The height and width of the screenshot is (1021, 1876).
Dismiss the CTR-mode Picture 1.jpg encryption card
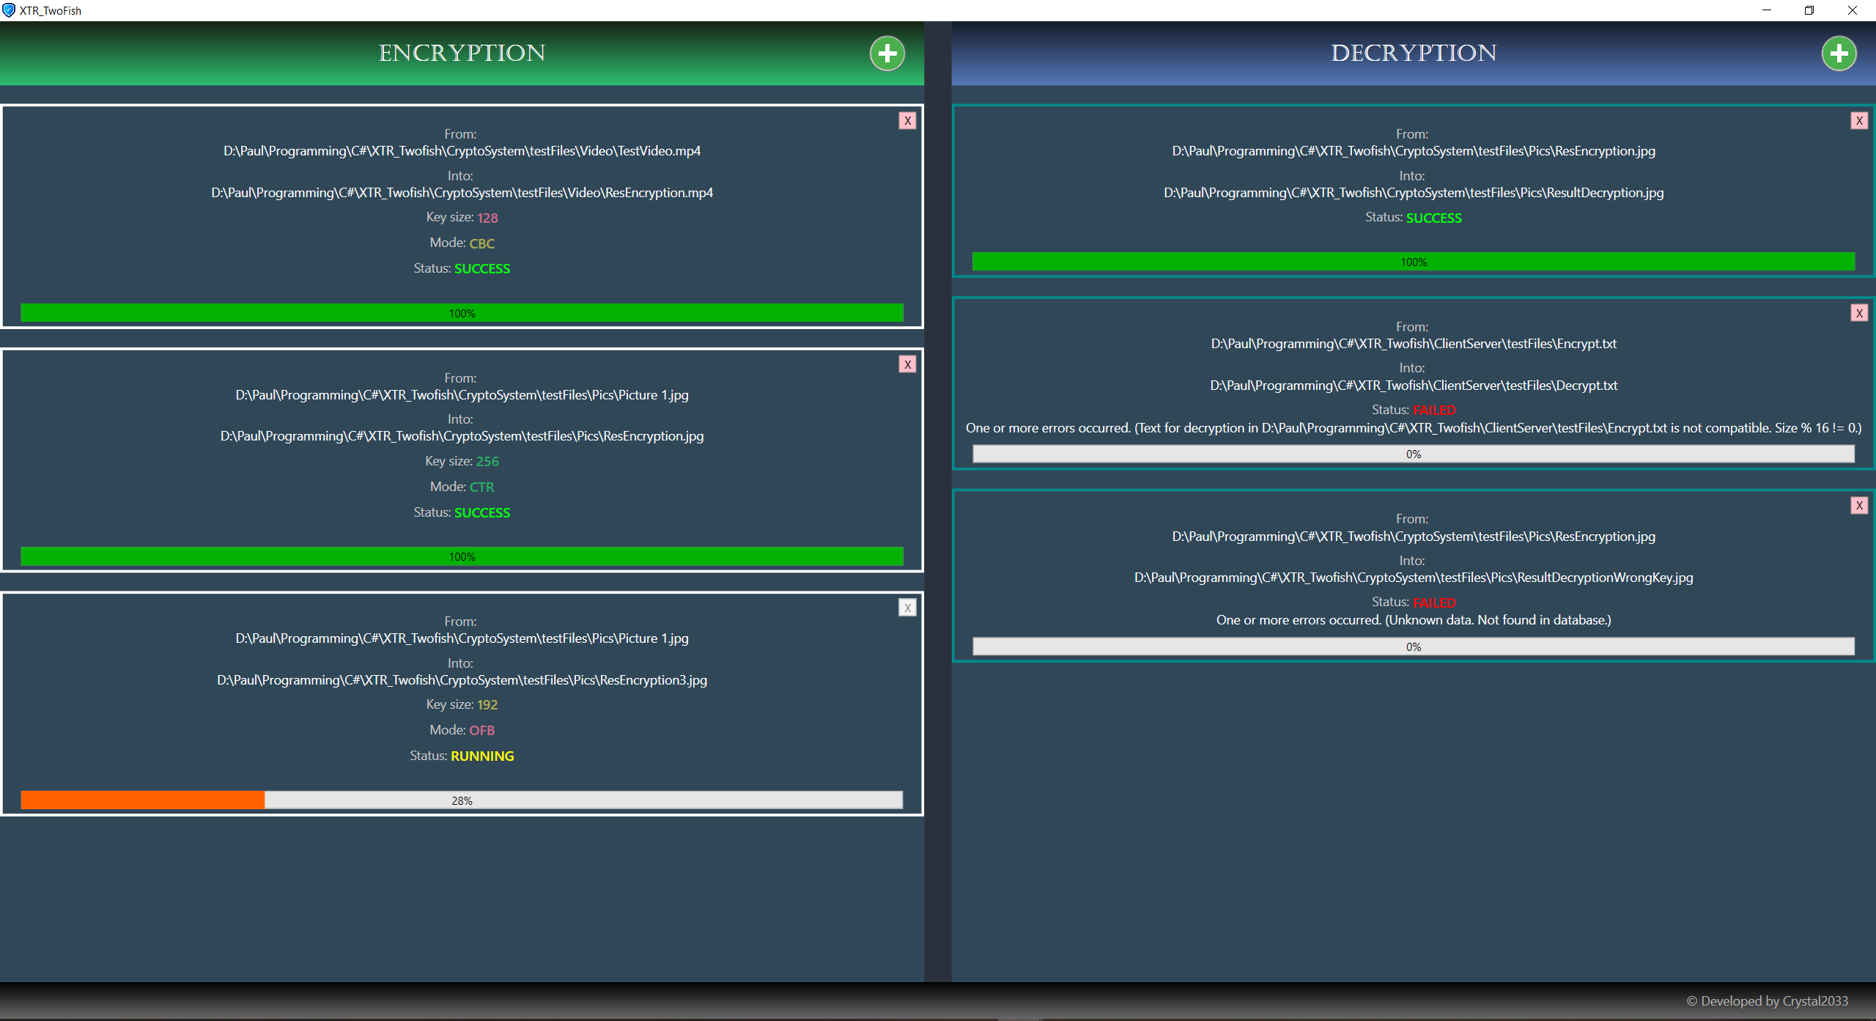(908, 364)
